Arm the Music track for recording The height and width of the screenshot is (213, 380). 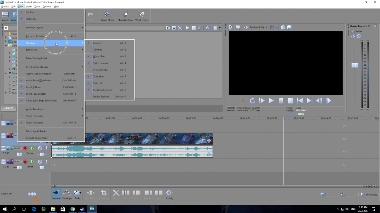tap(25, 162)
